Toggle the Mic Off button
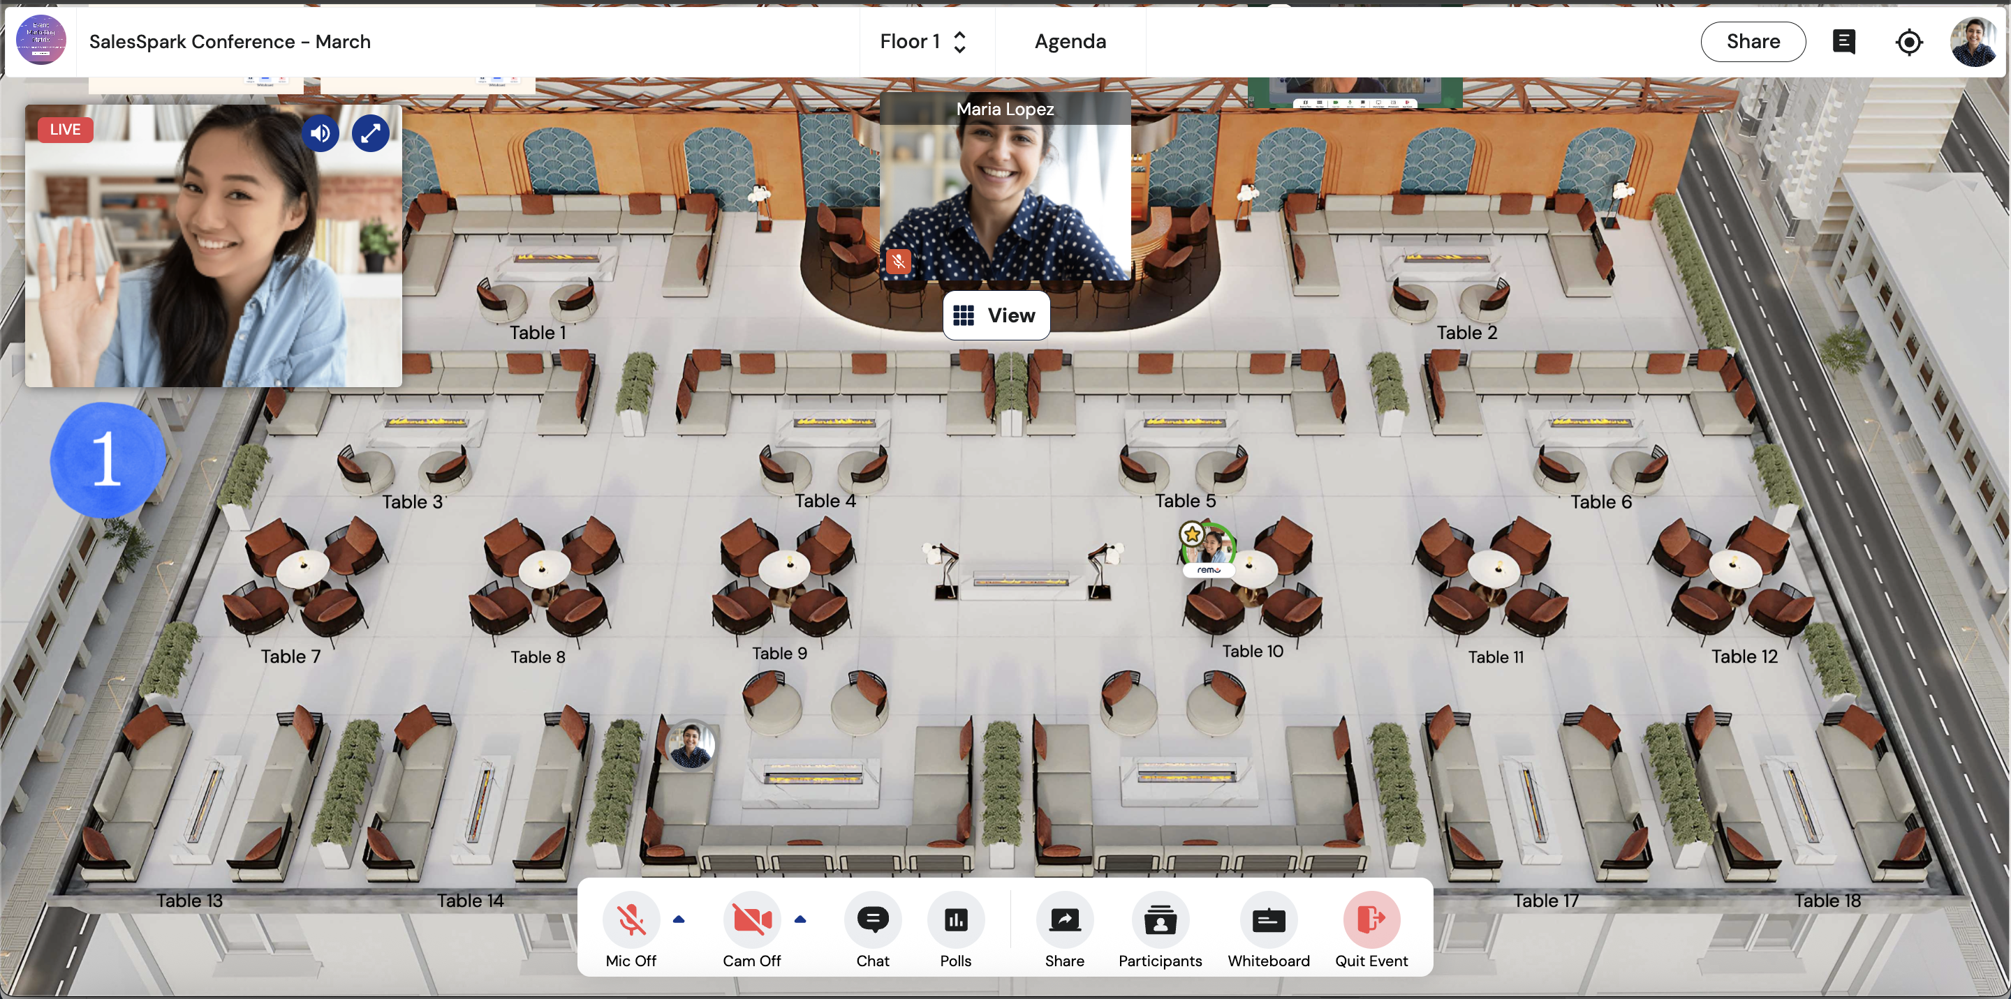The image size is (2011, 999). click(631, 920)
